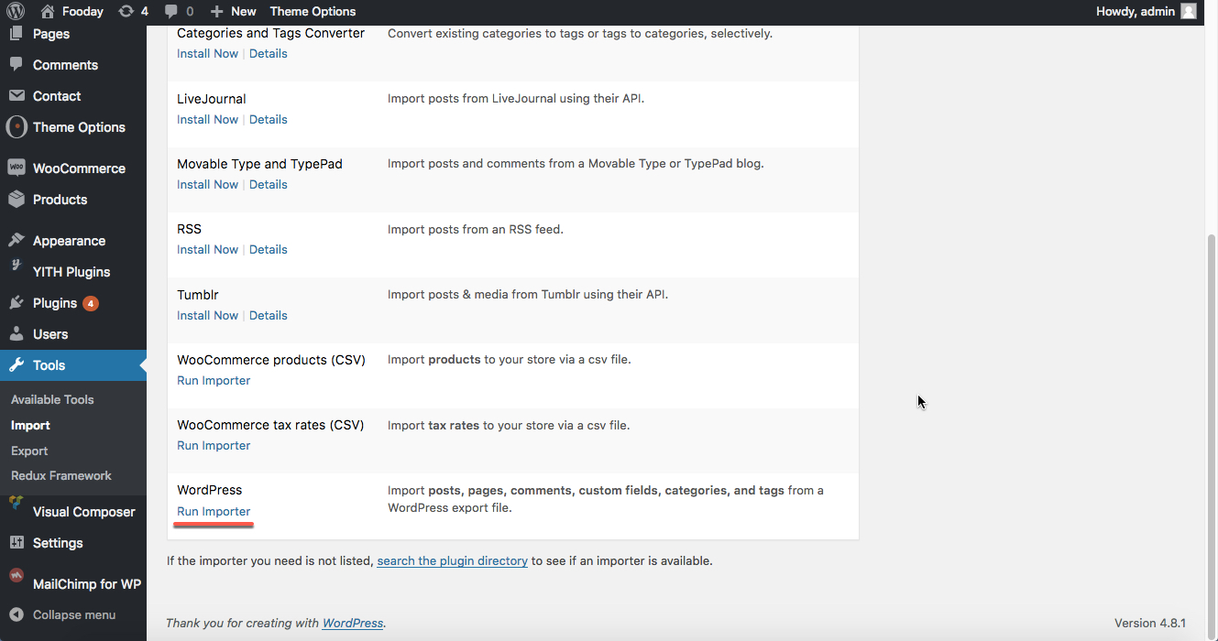Click the Version 4.8.1 footer text
The image size is (1218, 641).
1150,623
